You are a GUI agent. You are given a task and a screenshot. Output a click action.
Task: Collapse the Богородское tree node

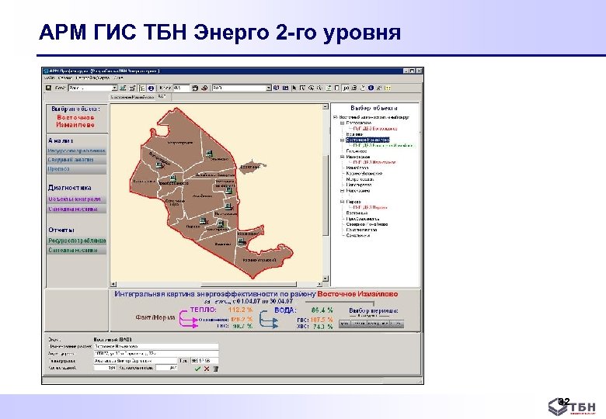[x=342, y=123]
